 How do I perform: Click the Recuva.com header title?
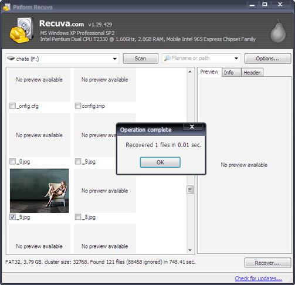coord(62,23)
